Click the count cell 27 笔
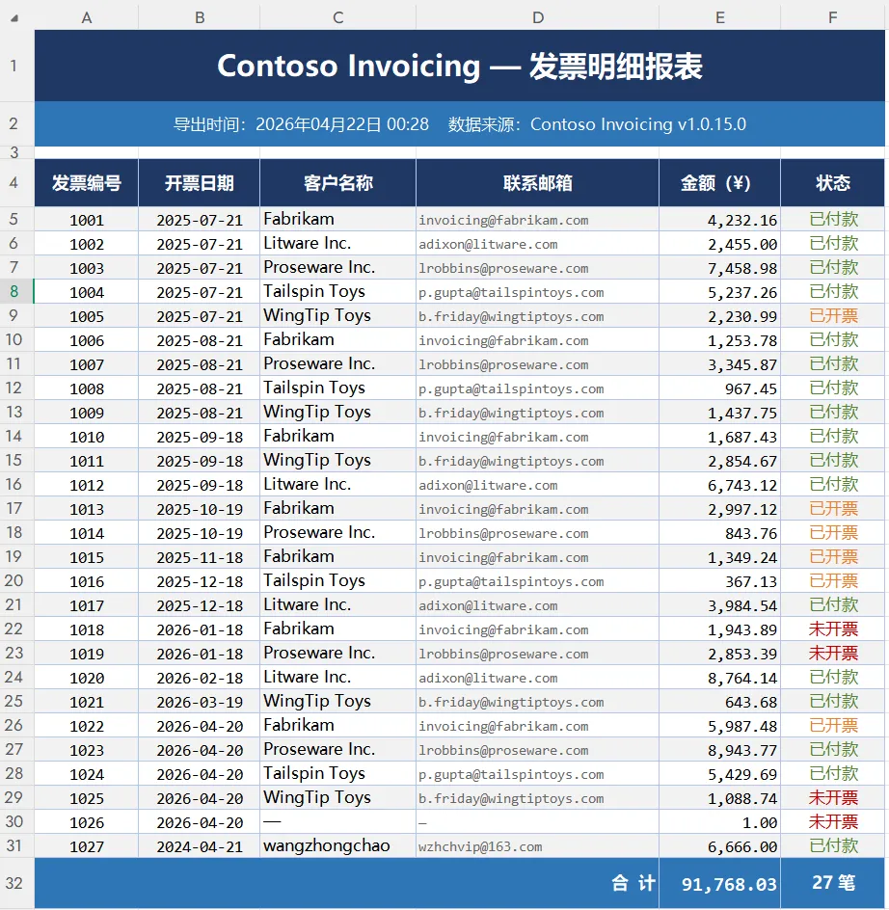Viewport: 889px width, 910px height. pos(833,883)
